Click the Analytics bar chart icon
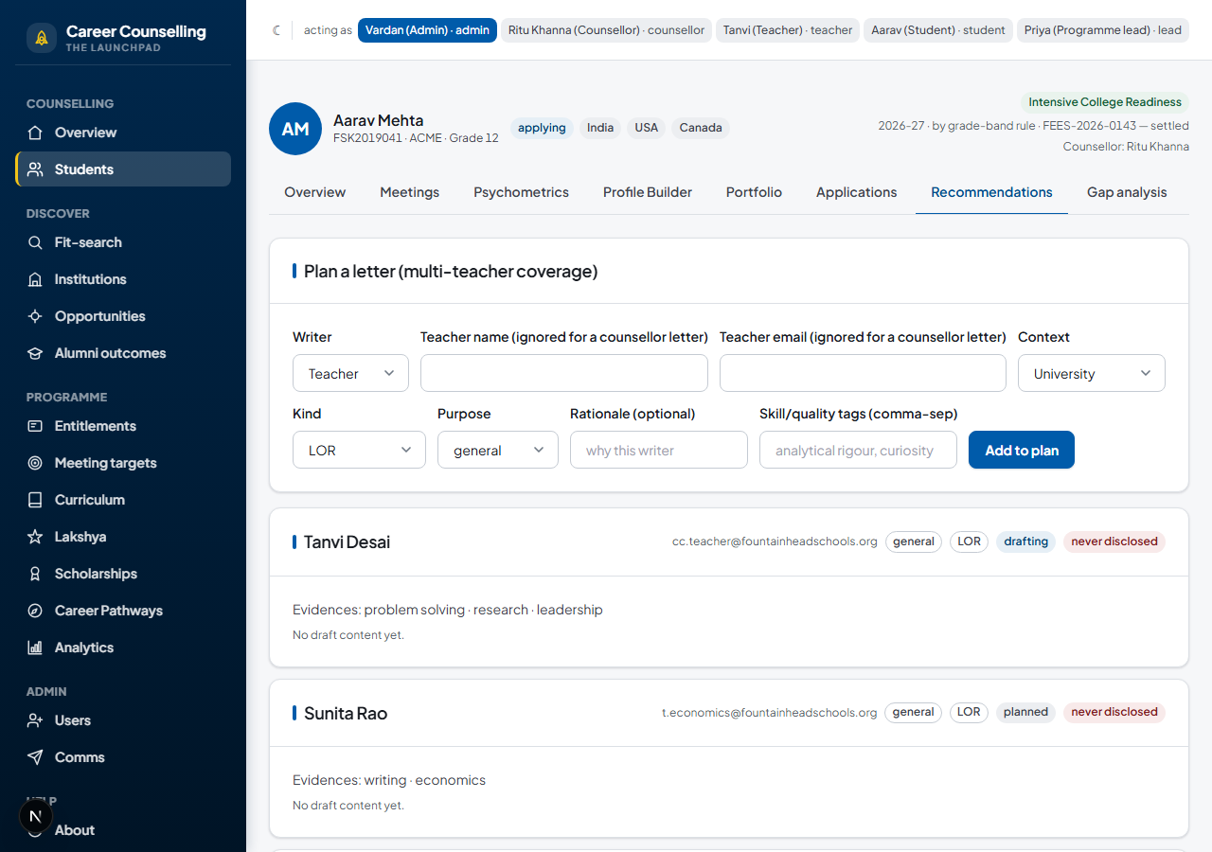The width and height of the screenshot is (1212, 852). pos(35,648)
